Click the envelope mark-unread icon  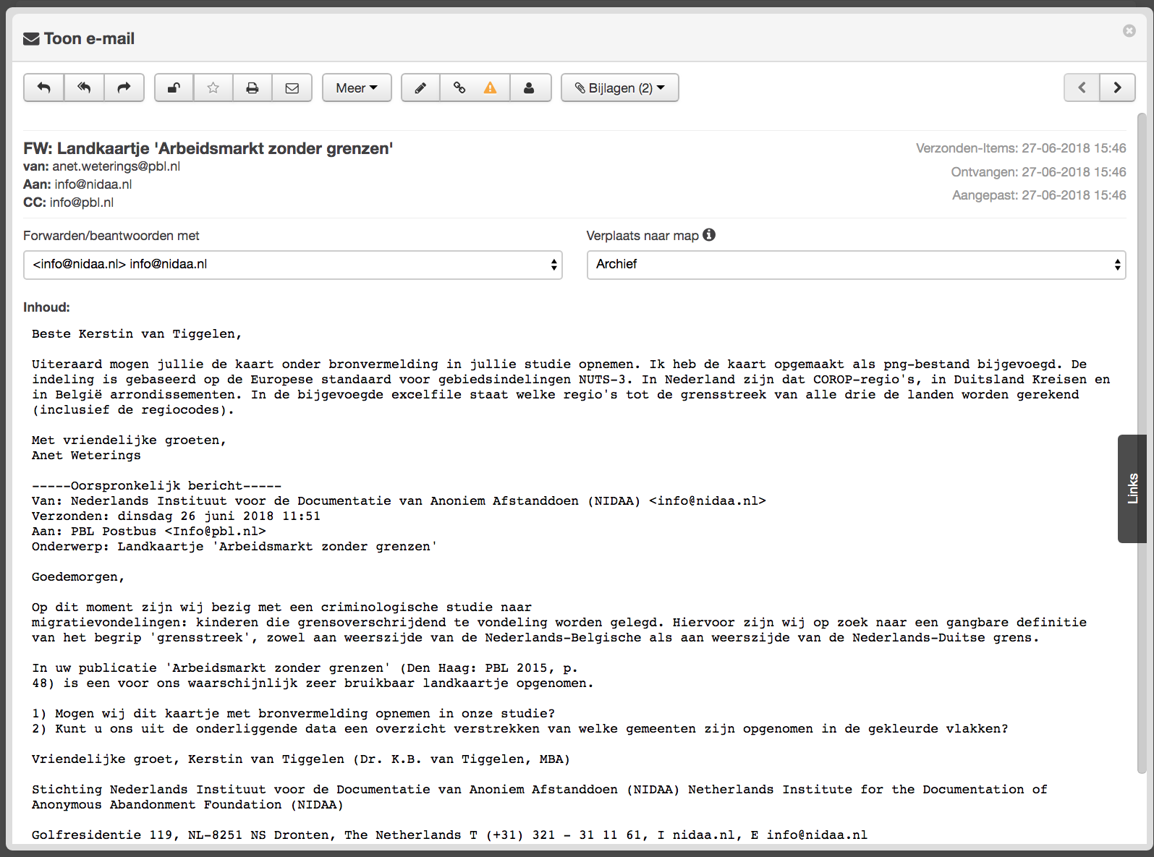pyautogui.click(x=292, y=88)
